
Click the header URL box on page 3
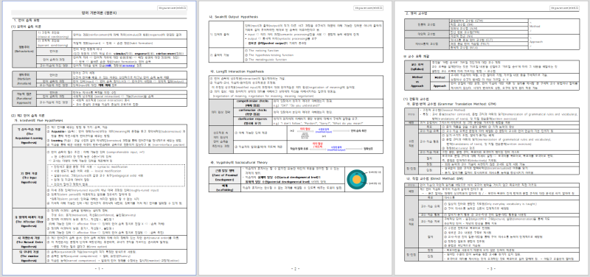[x=564, y=7]
